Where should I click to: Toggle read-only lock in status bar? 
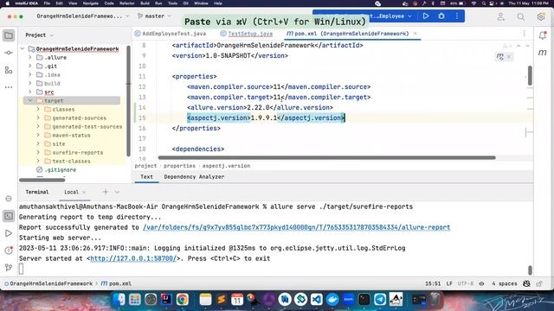click(539, 283)
